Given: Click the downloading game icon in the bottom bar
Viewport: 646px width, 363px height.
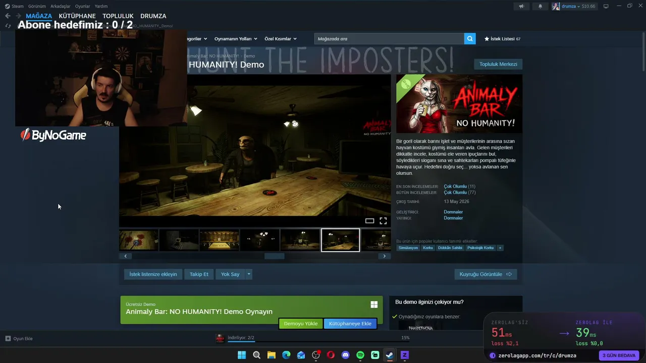Looking at the screenshot, I should (220, 338).
